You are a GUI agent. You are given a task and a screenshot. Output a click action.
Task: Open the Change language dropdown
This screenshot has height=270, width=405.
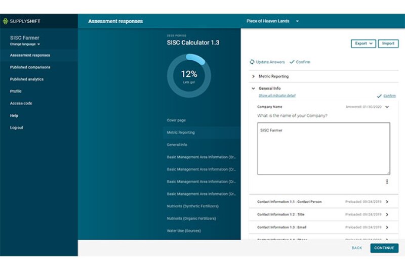tap(25, 44)
